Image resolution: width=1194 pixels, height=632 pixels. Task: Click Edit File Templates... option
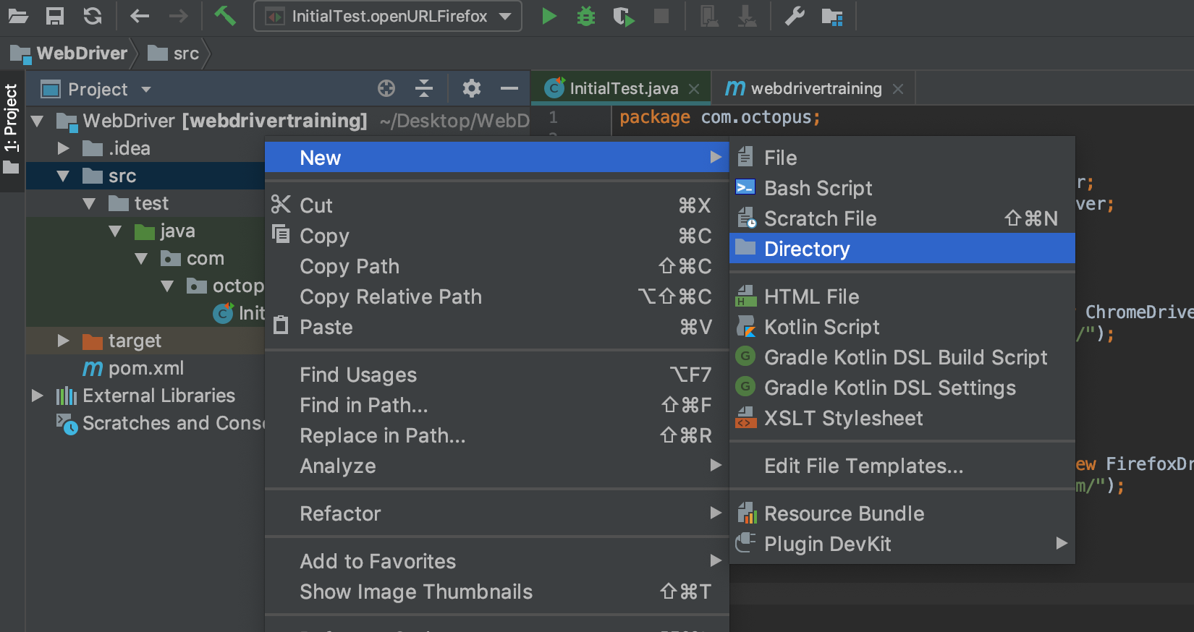[863, 466]
